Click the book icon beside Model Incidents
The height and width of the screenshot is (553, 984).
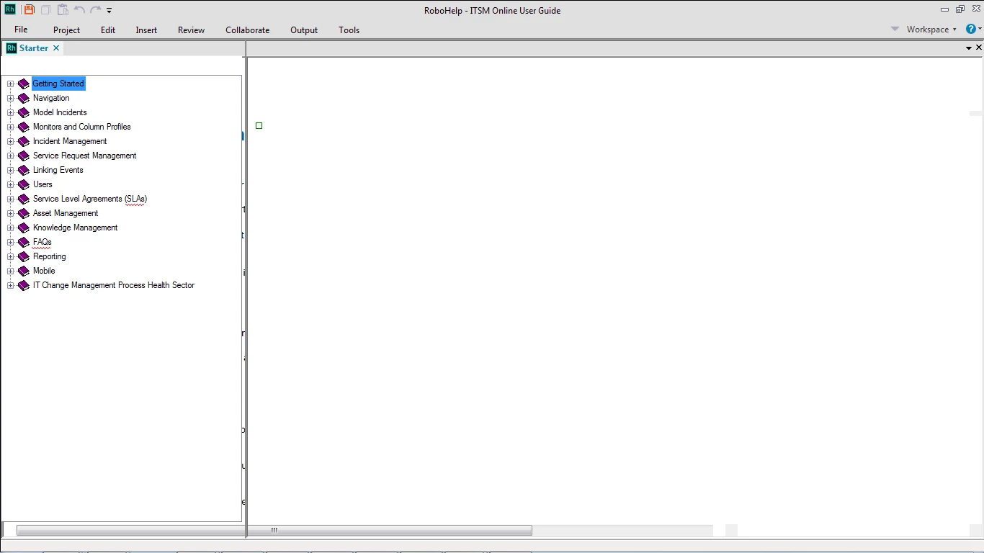tap(24, 112)
